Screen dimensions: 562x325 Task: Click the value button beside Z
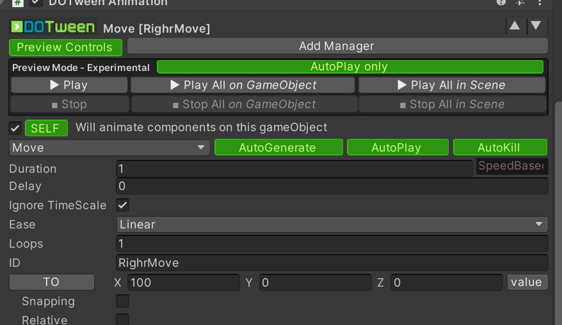pyautogui.click(x=527, y=282)
